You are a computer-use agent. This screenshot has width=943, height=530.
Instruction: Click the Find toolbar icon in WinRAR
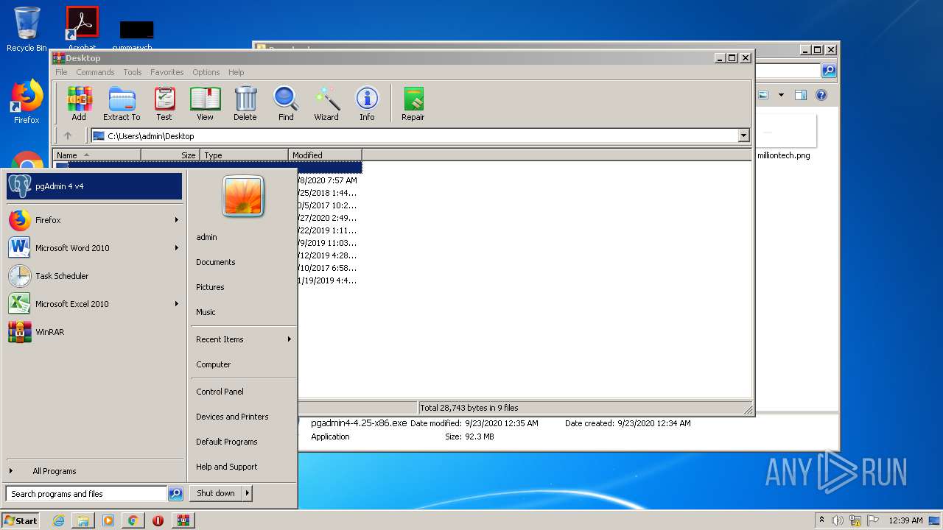point(286,104)
